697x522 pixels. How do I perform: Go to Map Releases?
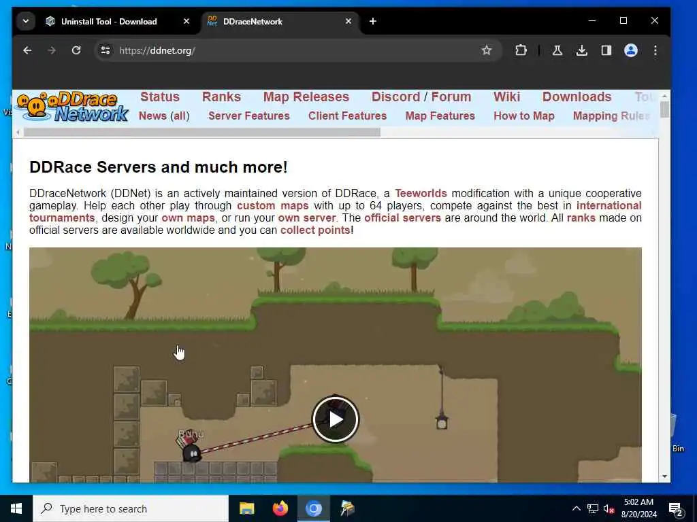coord(306,97)
